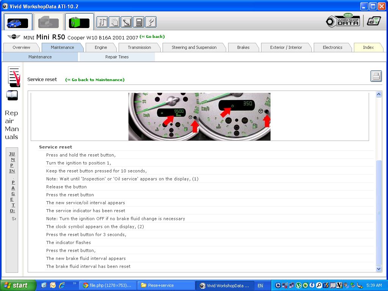
Task: Switch to the Engine tab
Action: 101,47
